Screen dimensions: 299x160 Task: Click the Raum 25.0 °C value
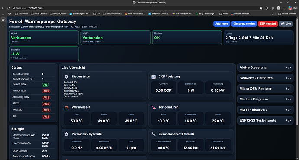218,121
